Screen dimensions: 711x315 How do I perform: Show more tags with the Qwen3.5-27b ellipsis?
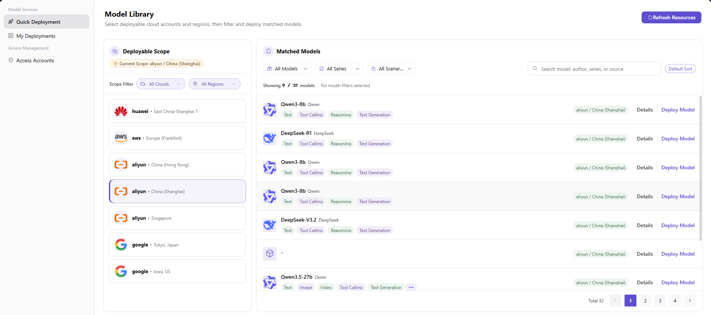coord(411,287)
